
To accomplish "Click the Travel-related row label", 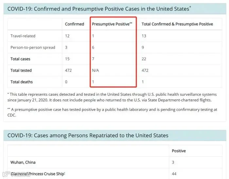I will click(23, 36).
